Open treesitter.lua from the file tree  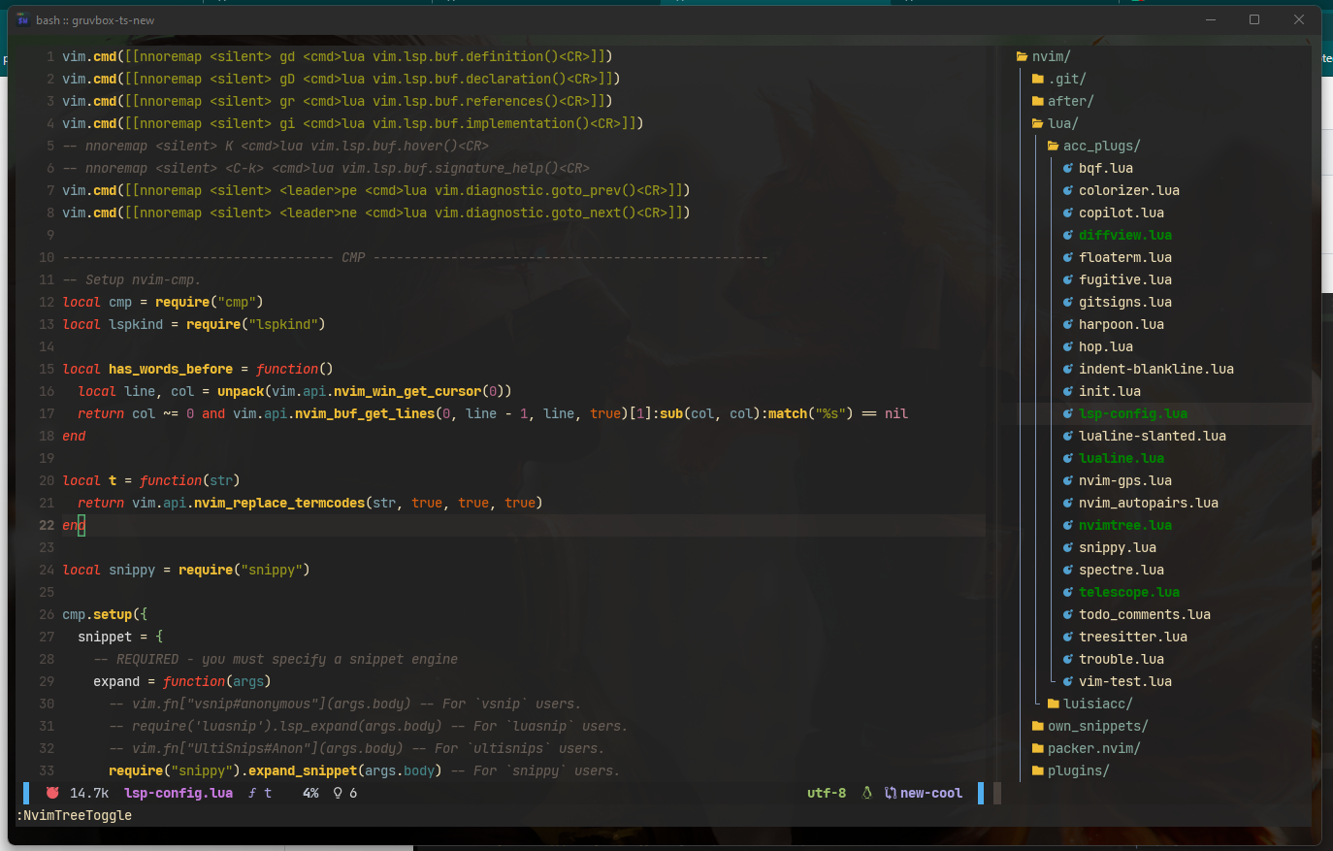point(1133,637)
